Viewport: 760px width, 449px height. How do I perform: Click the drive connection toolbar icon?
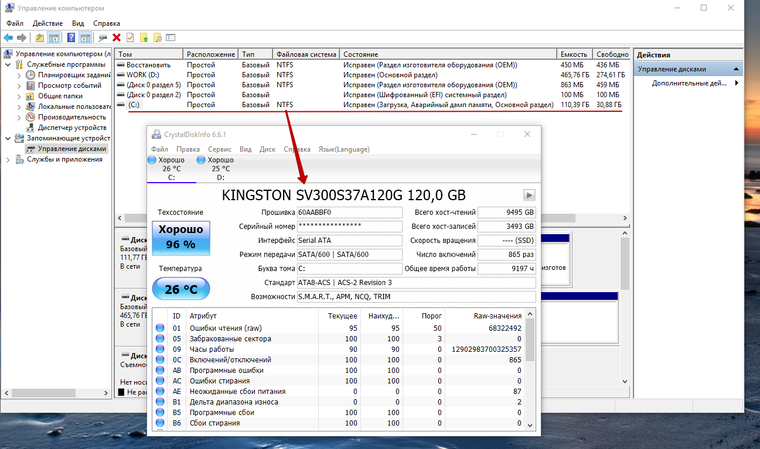[103, 37]
